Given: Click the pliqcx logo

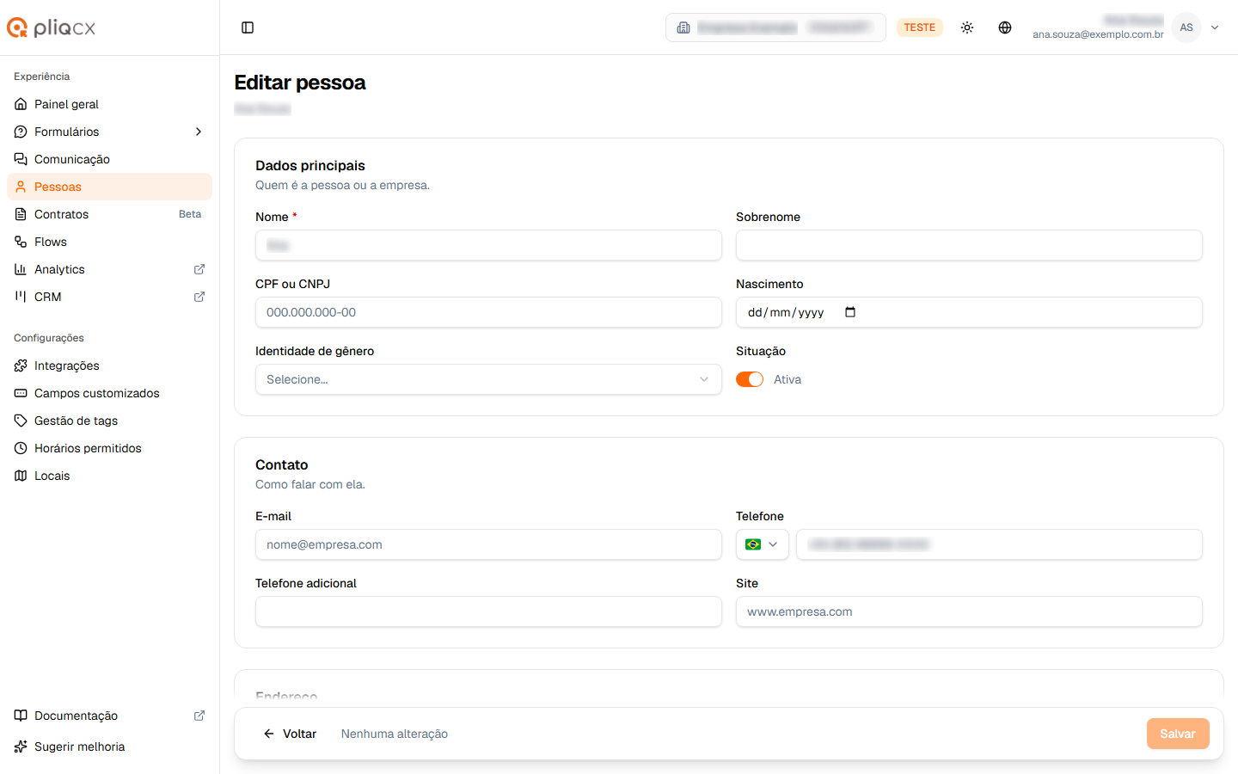Looking at the screenshot, I should 52,28.
